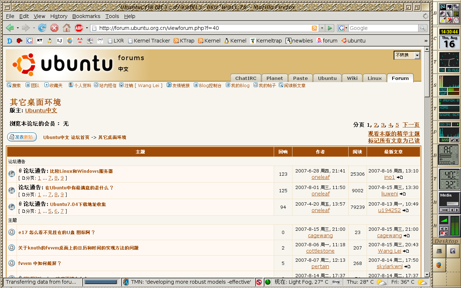
Task: Open topic 比较Linux和Windows服务器
Action: [x=81, y=171]
